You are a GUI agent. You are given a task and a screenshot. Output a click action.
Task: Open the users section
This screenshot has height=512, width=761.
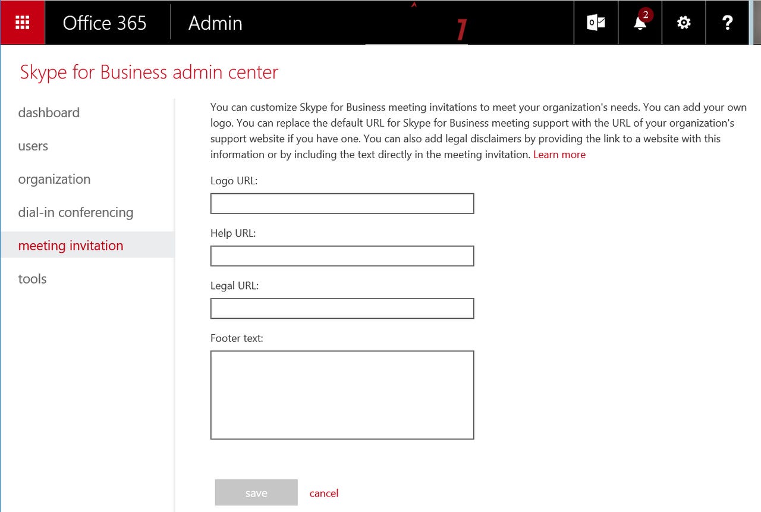pyautogui.click(x=33, y=146)
